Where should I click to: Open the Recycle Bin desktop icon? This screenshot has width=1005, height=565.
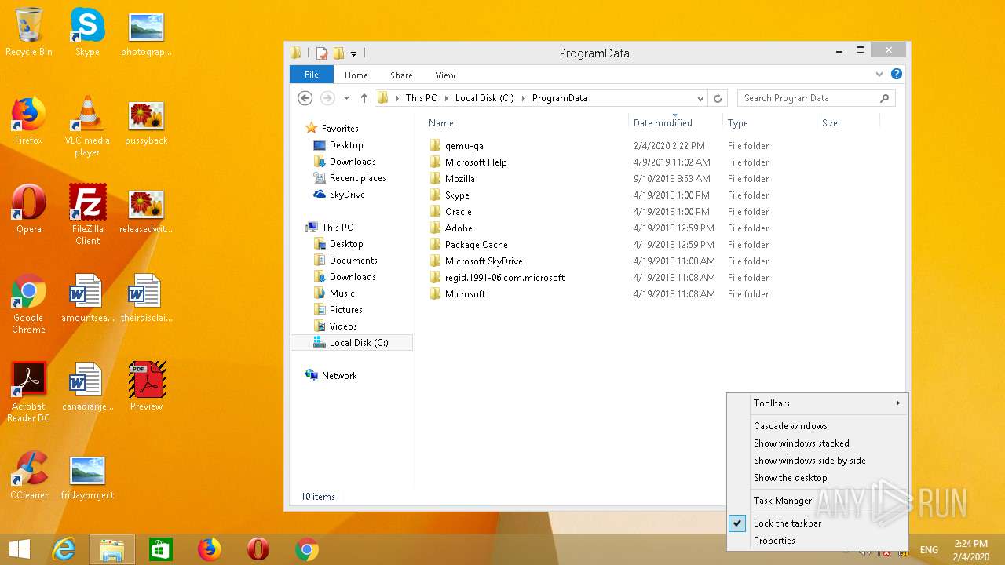[x=29, y=31]
